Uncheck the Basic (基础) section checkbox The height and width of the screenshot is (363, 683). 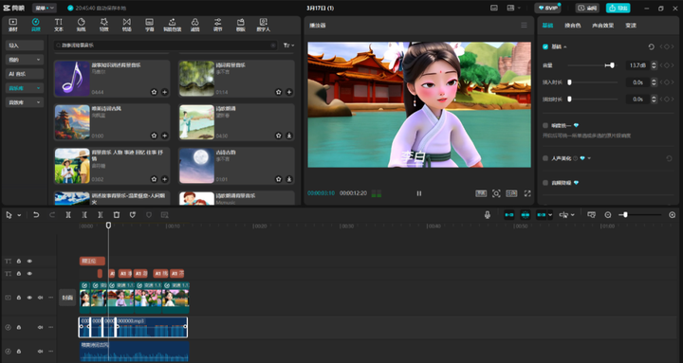click(545, 46)
